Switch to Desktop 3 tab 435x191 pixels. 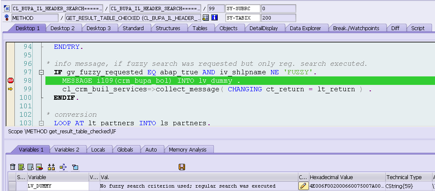(x=98, y=28)
